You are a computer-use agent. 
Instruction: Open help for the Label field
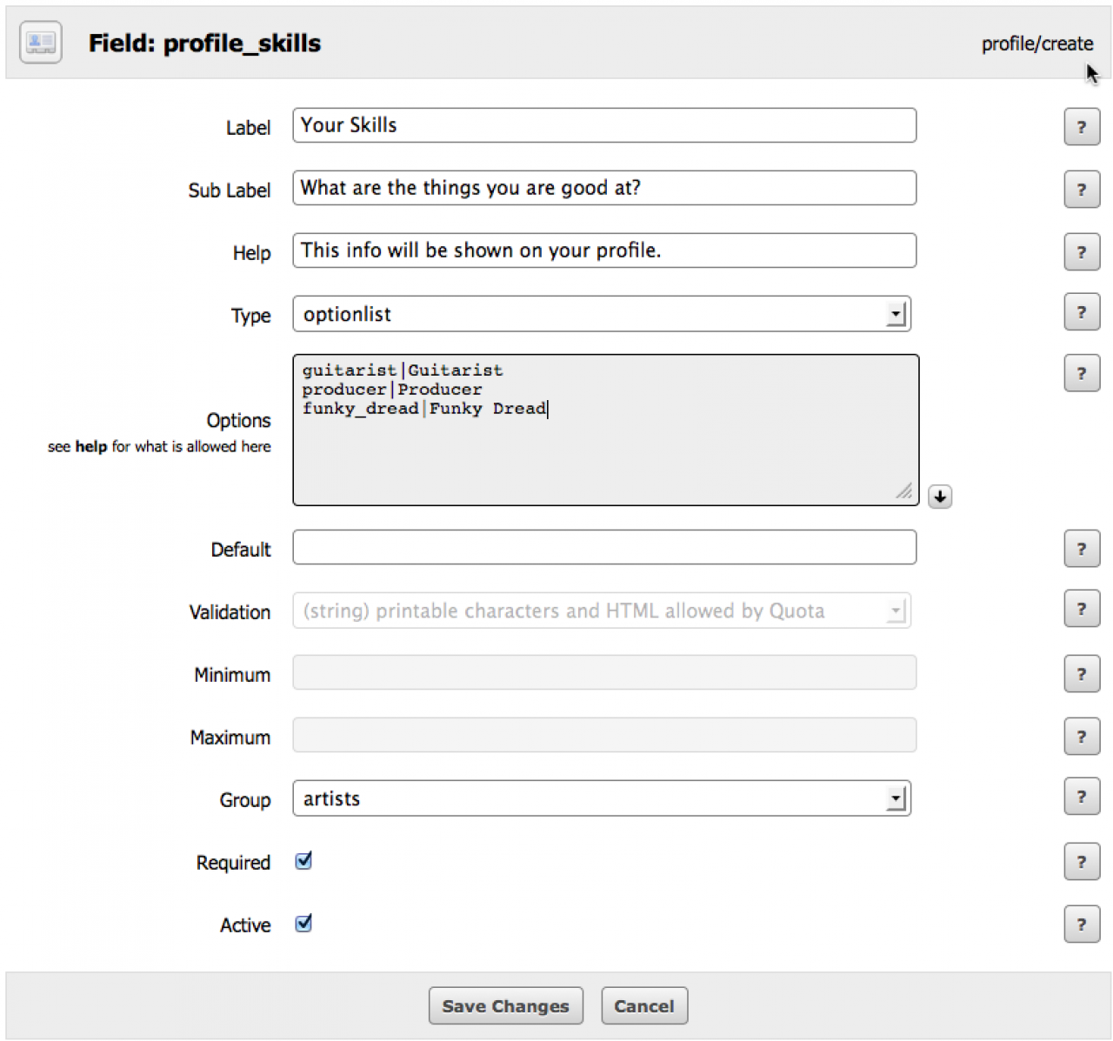[x=1082, y=127]
